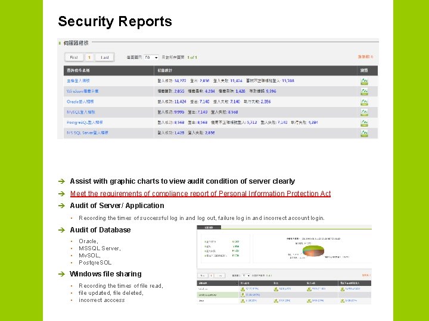Click the first-row user icon under the fourth column
Image resolution: width=429 pixels, height=321 pixels.
click(309, 289)
